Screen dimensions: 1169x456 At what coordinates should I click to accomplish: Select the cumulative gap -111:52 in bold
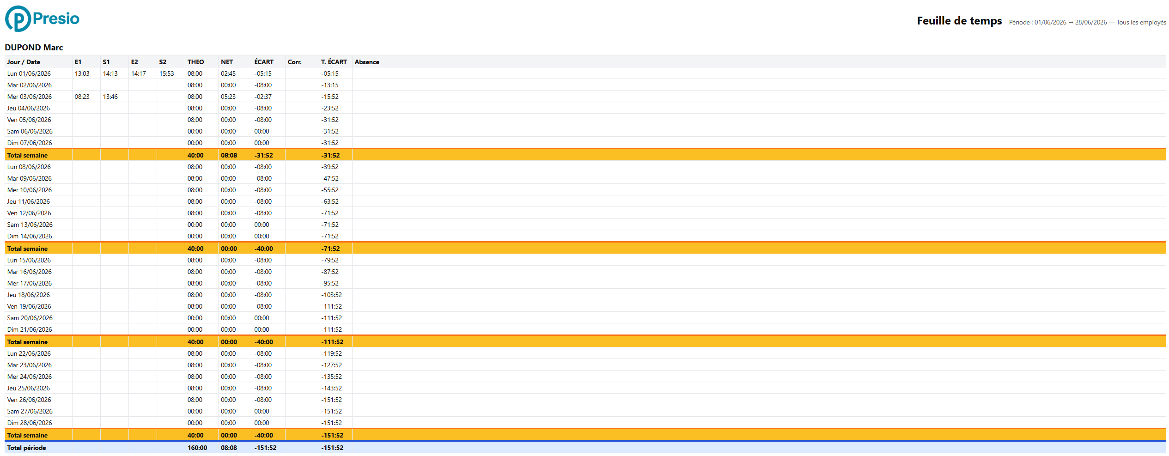click(332, 342)
